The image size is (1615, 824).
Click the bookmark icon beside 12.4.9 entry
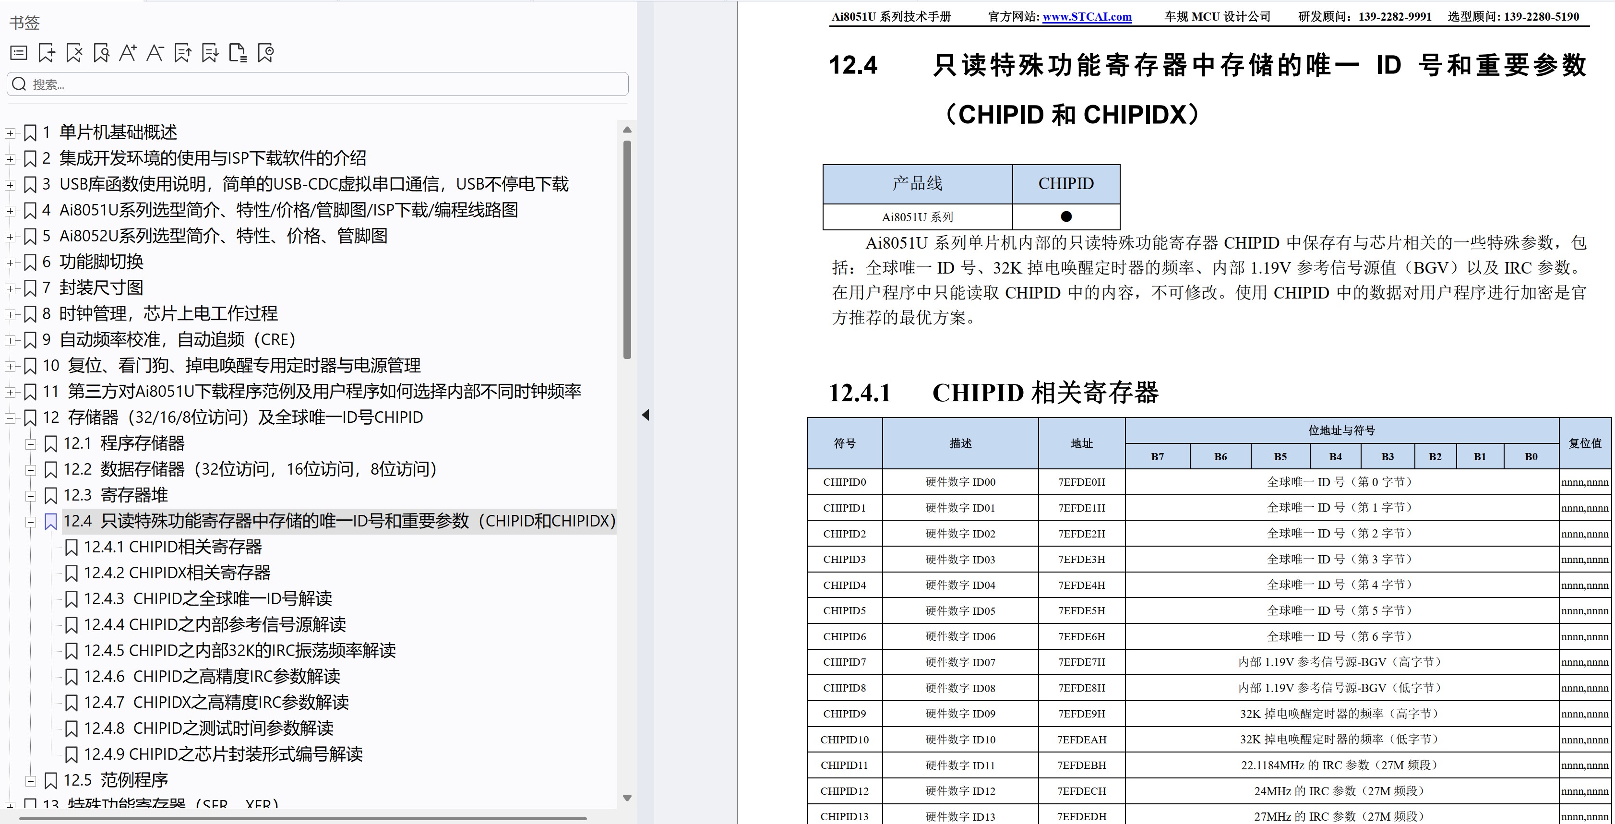coord(72,754)
